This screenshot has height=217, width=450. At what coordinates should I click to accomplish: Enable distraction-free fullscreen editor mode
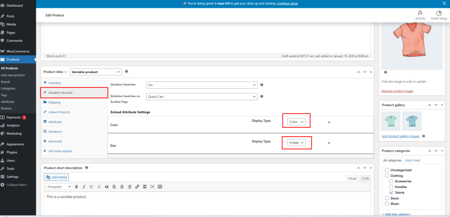click(x=152, y=187)
